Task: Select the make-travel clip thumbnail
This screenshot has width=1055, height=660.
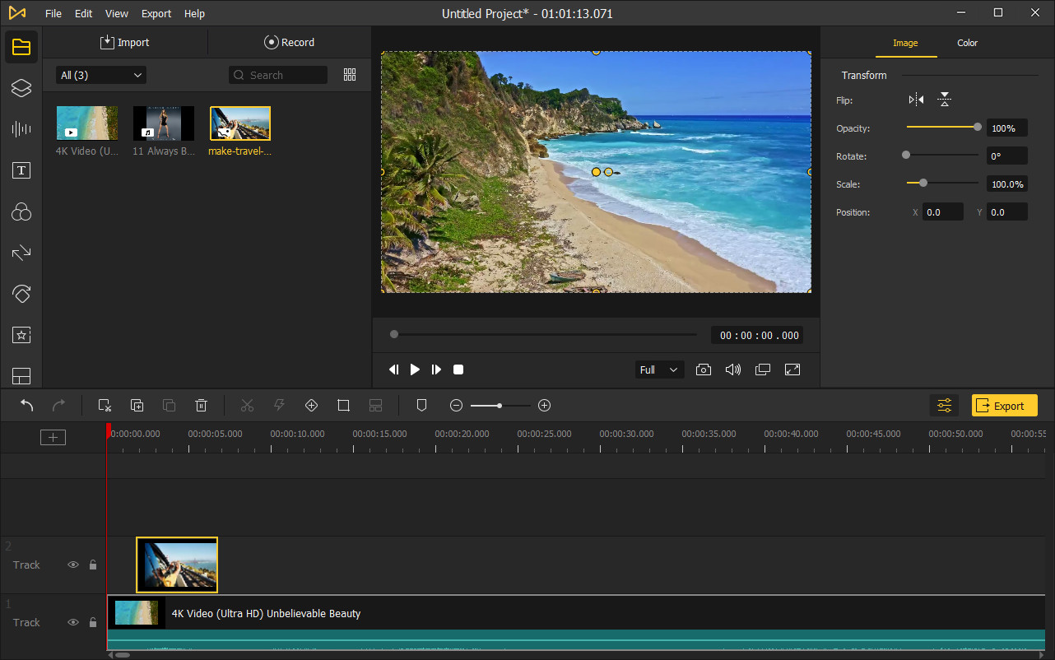Action: coord(239,122)
